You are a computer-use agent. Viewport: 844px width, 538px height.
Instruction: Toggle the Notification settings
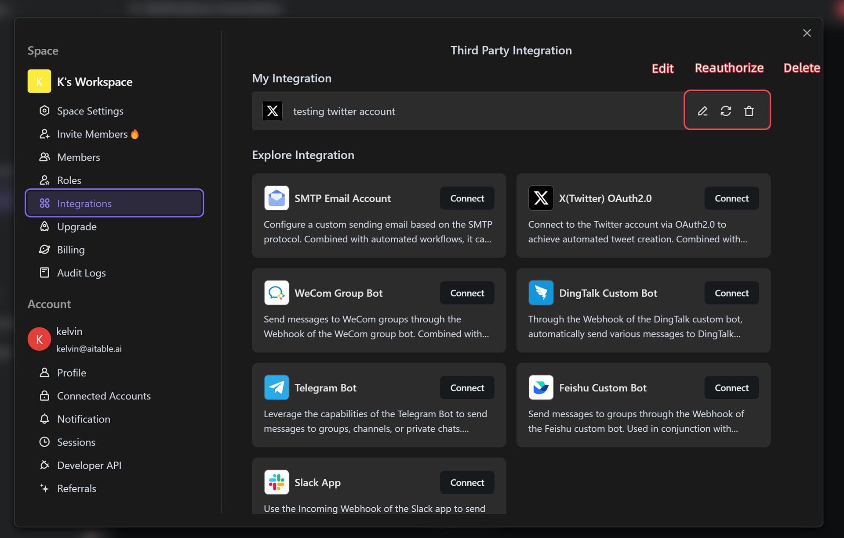[x=83, y=418]
